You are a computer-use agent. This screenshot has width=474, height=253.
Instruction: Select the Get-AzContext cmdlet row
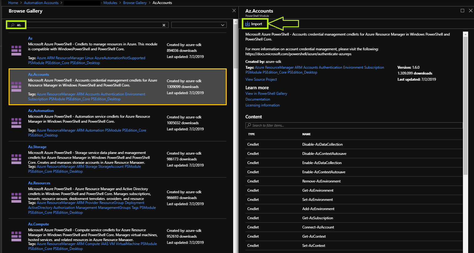[x=354, y=236]
